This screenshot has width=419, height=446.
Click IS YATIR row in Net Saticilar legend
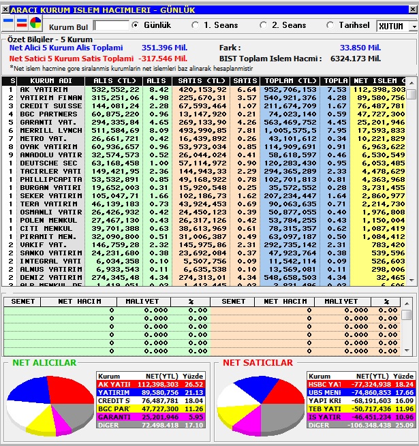(x=361, y=417)
